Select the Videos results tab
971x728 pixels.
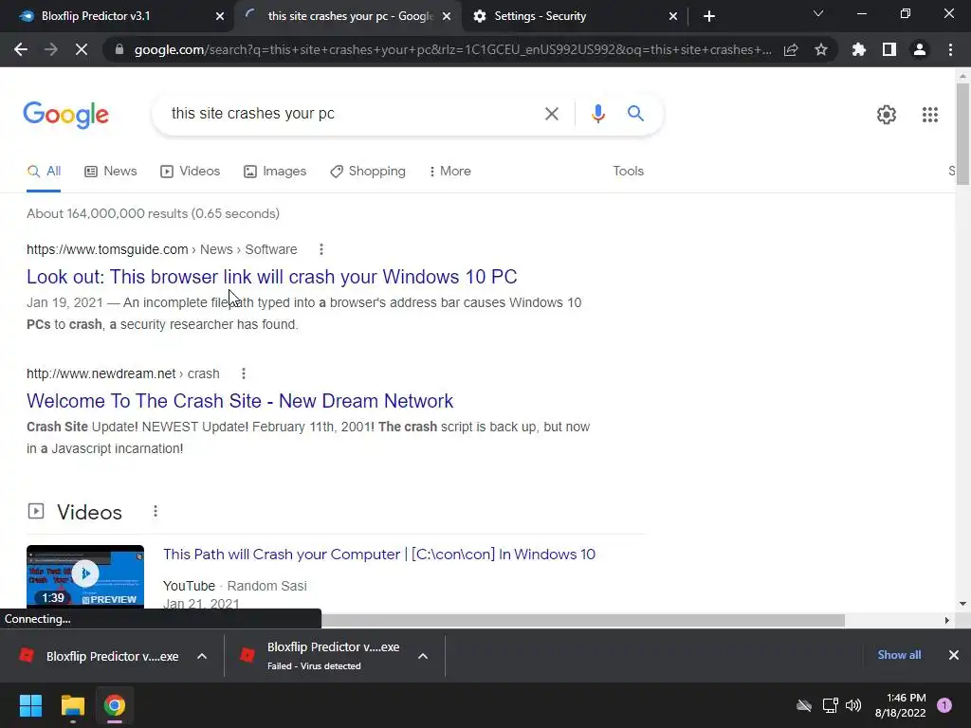point(190,172)
